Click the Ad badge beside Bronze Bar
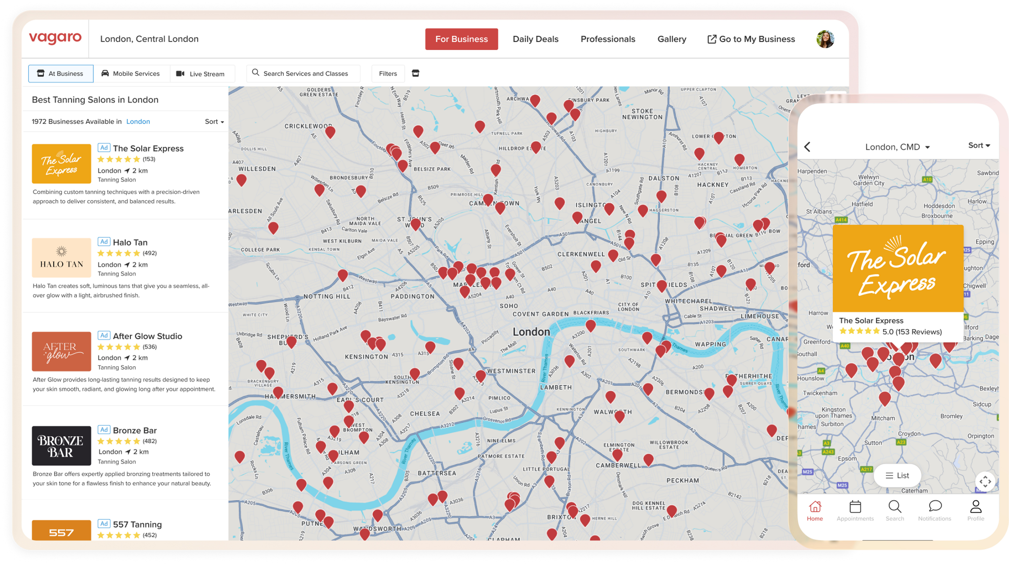 tap(104, 430)
